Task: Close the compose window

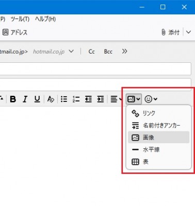Action: click(184, 7)
